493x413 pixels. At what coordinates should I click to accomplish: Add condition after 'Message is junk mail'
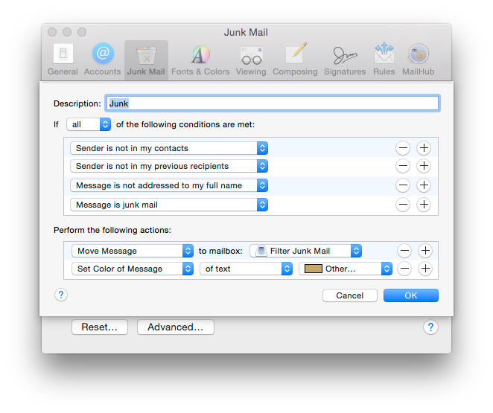[424, 205]
